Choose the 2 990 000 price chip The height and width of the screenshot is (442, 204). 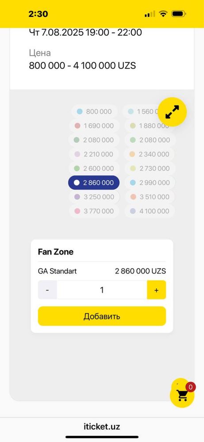(x=150, y=183)
